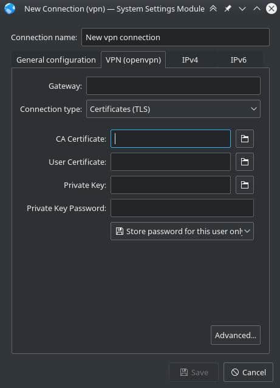Click the CA Certificate path field

171,139
